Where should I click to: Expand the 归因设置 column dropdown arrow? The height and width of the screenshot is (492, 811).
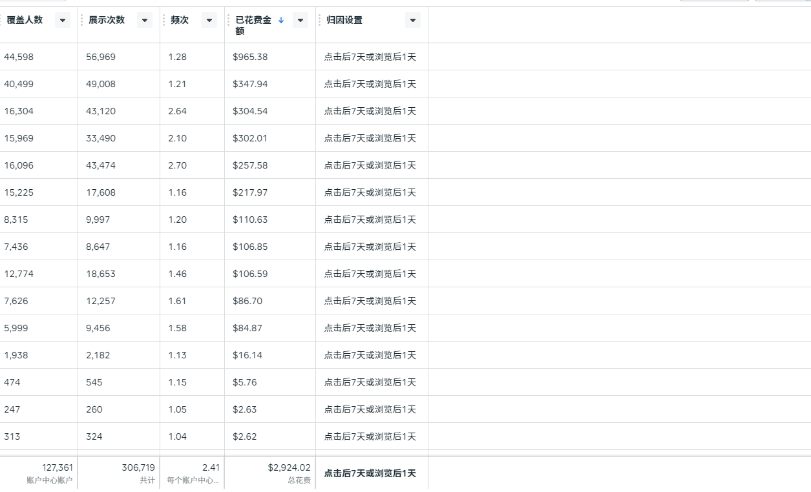(413, 20)
